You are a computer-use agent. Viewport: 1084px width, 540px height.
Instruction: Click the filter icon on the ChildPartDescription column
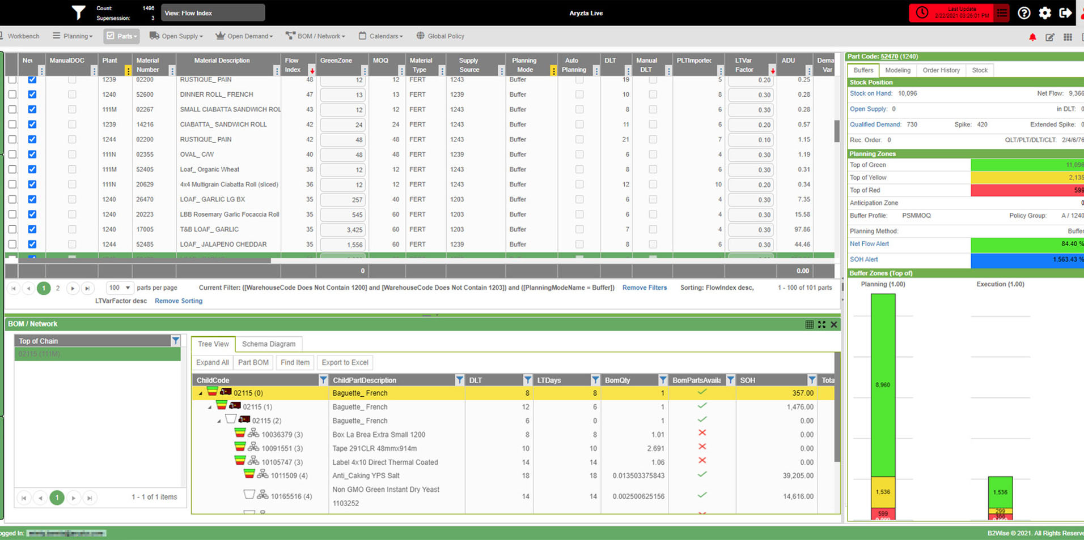pyautogui.click(x=459, y=380)
